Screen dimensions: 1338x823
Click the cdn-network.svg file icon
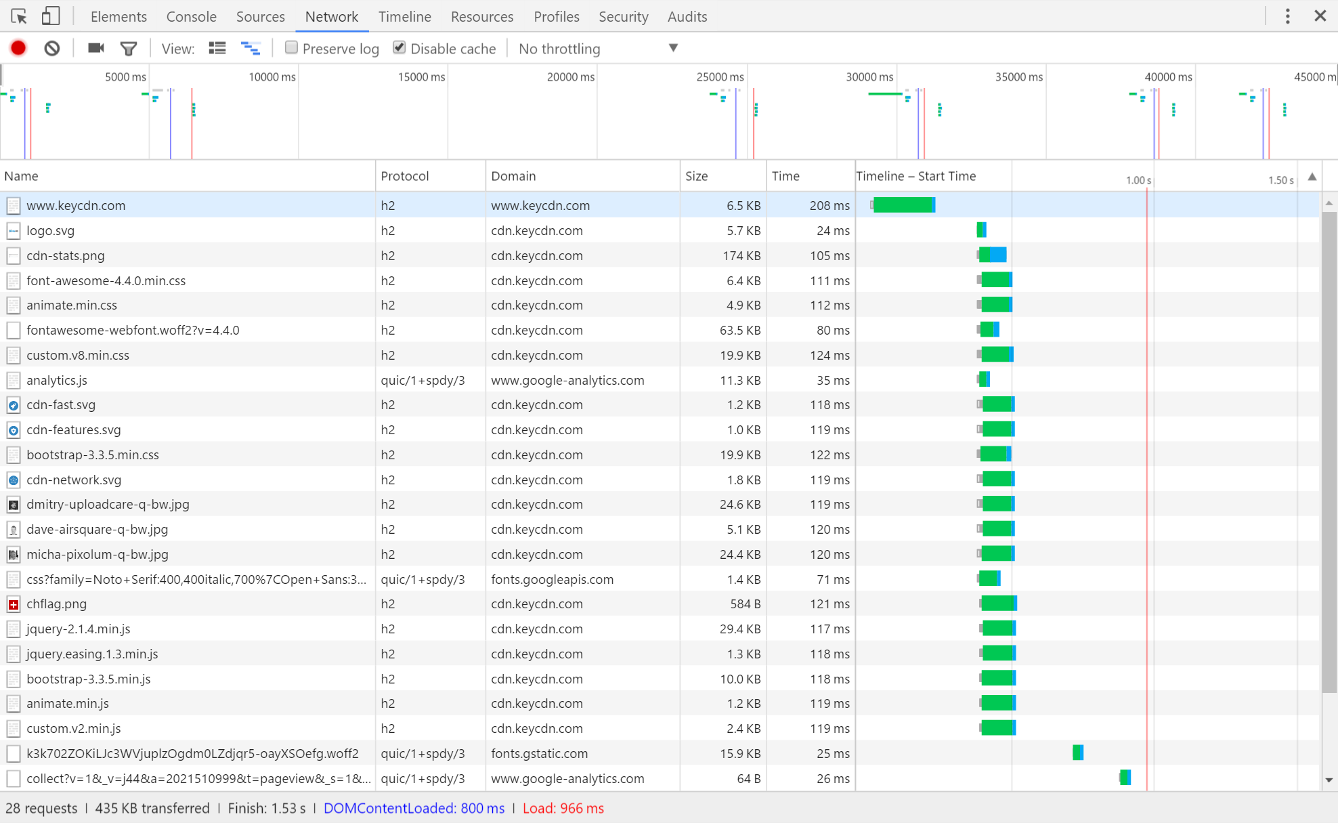pos(14,480)
